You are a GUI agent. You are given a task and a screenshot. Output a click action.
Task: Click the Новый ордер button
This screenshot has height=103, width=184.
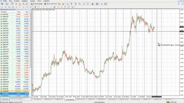37,4
